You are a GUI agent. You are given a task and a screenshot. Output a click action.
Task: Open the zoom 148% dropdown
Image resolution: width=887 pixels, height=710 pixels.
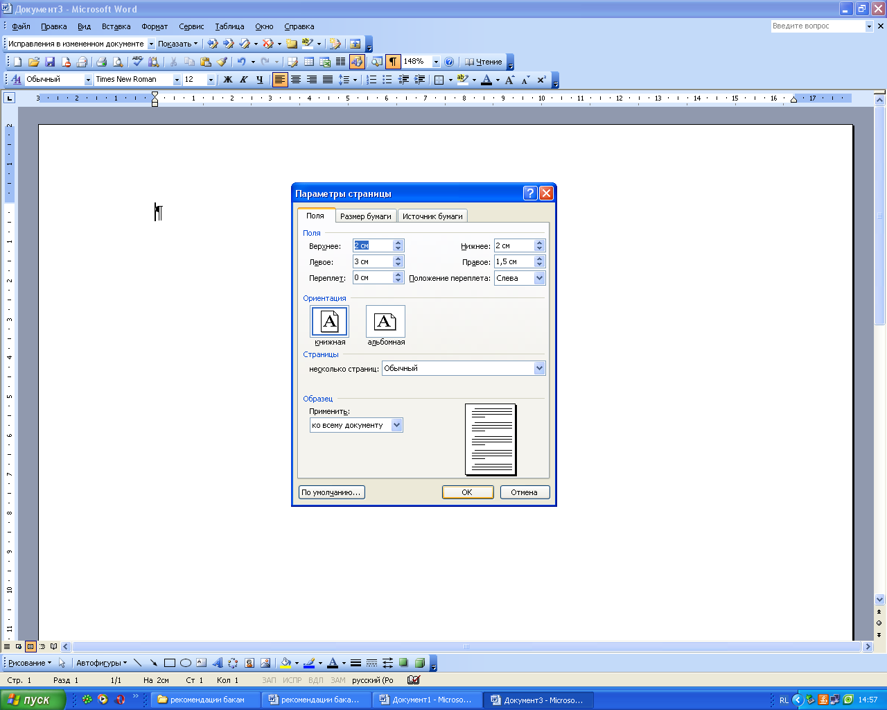[436, 62]
